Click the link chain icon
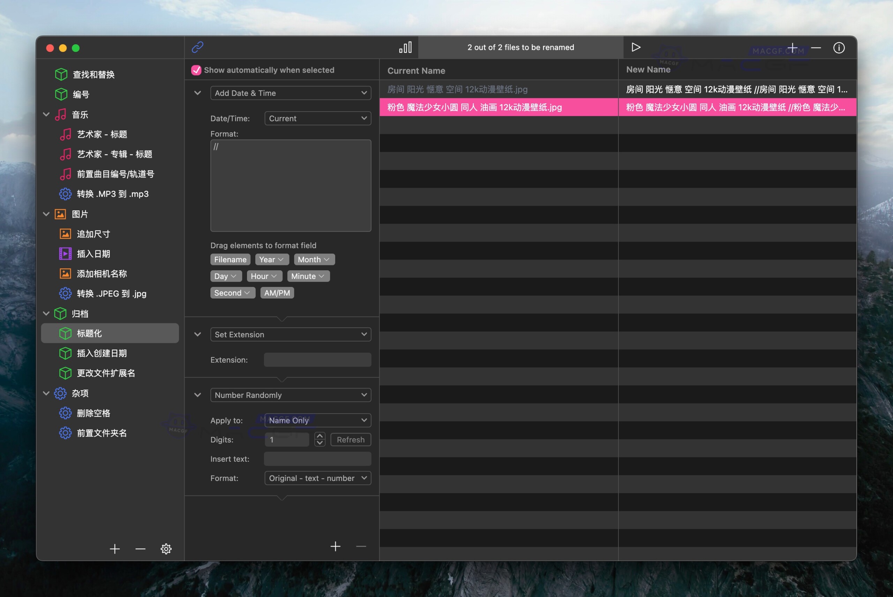Image resolution: width=893 pixels, height=597 pixels. (197, 47)
